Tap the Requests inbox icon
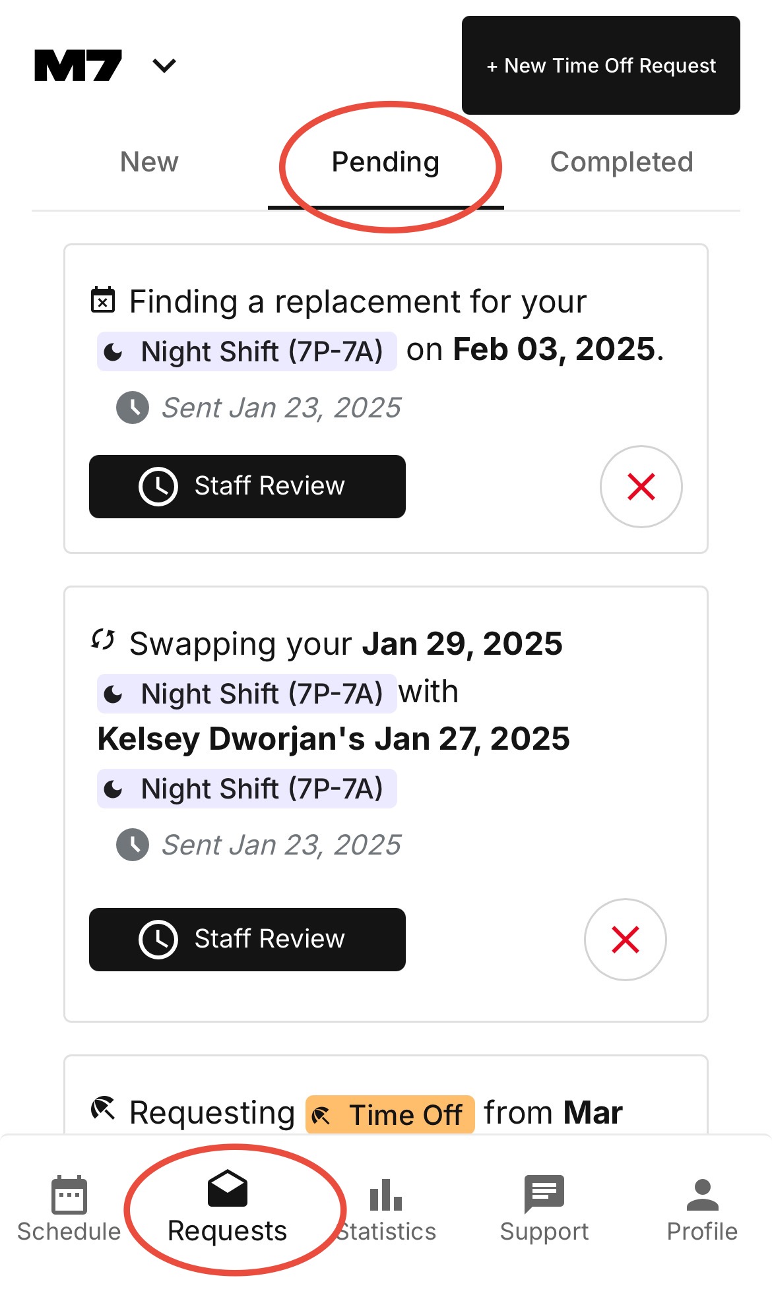The image size is (772, 1299). click(227, 1190)
